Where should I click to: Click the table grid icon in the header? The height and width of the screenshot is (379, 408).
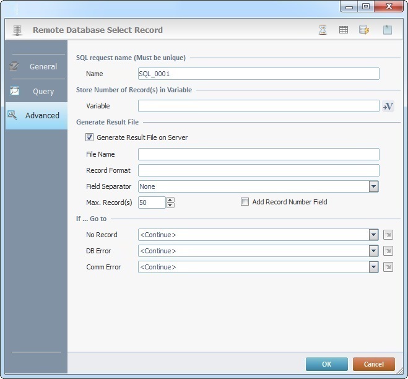coord(343,30)
